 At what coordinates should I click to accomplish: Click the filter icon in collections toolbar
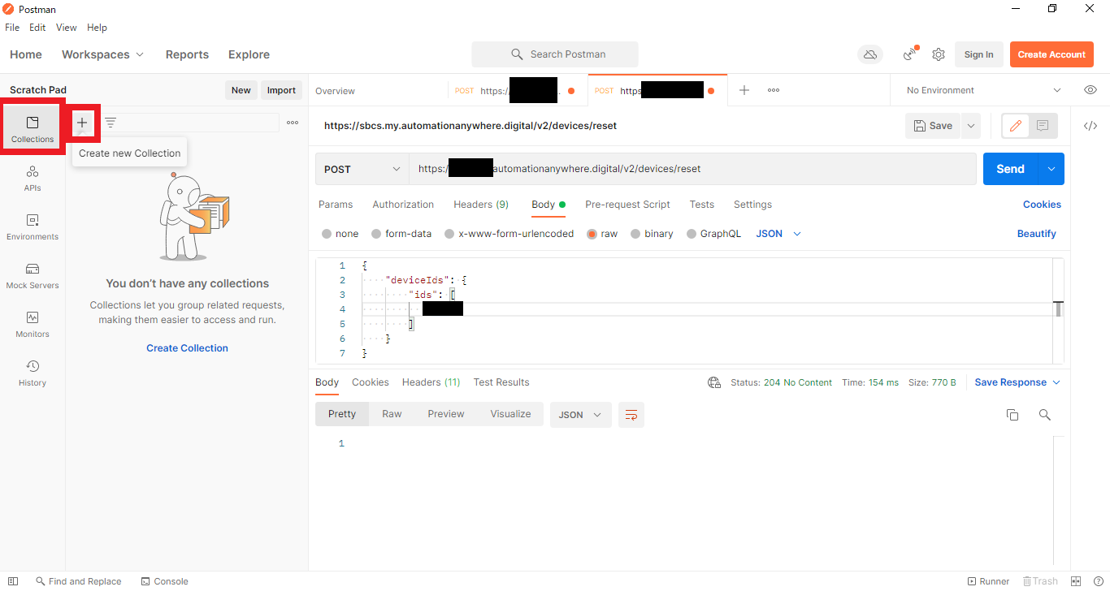tap(111, 123)
